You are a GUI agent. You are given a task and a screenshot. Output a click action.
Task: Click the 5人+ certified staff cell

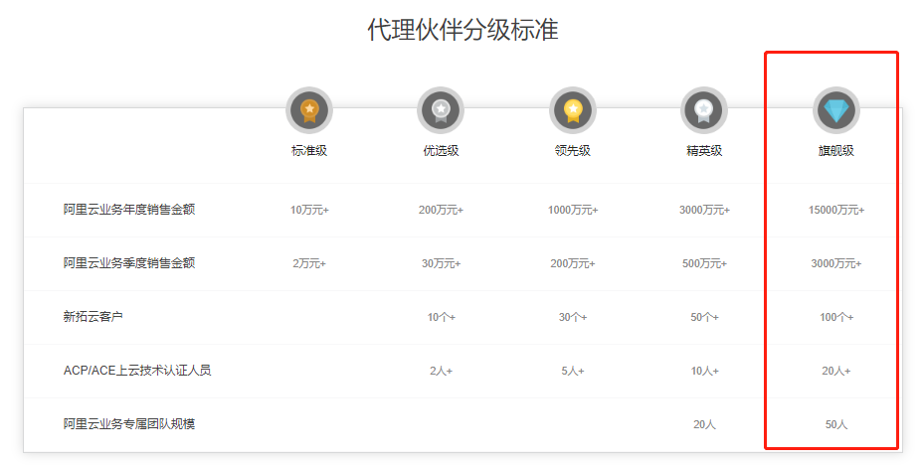click(573, 371)
